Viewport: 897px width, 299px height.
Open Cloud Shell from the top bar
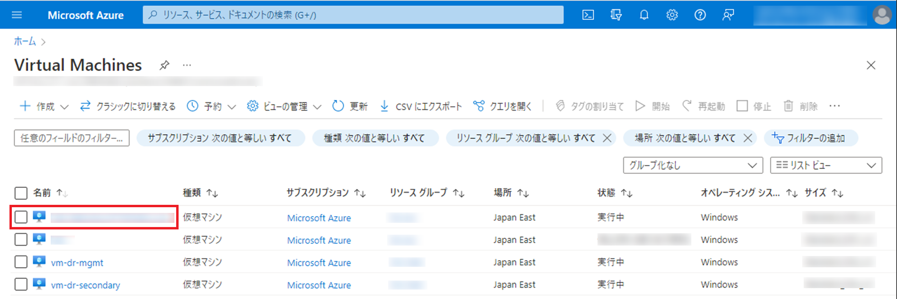coord(588,15)
